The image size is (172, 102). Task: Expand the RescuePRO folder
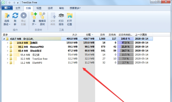click(x=8, y=47)
